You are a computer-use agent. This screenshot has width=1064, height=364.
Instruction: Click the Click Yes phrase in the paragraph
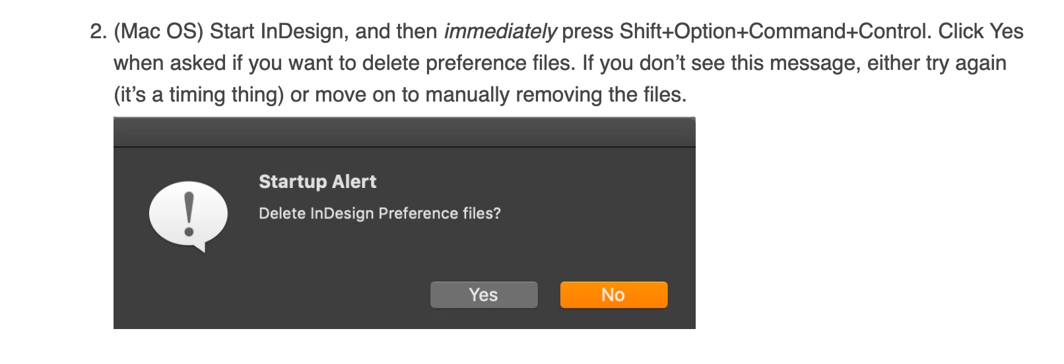[981, 32]
